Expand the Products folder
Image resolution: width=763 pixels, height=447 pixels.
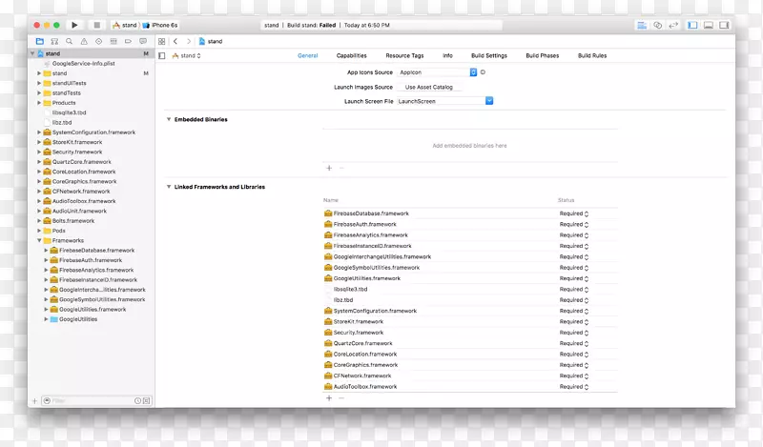click(x=39, y=103)
